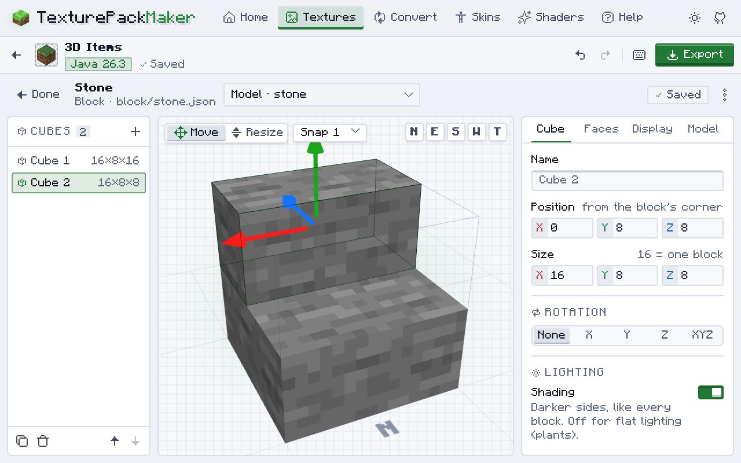Switch to the Model tab
This screenshot has width=741, height=463.
pos(703,129)
